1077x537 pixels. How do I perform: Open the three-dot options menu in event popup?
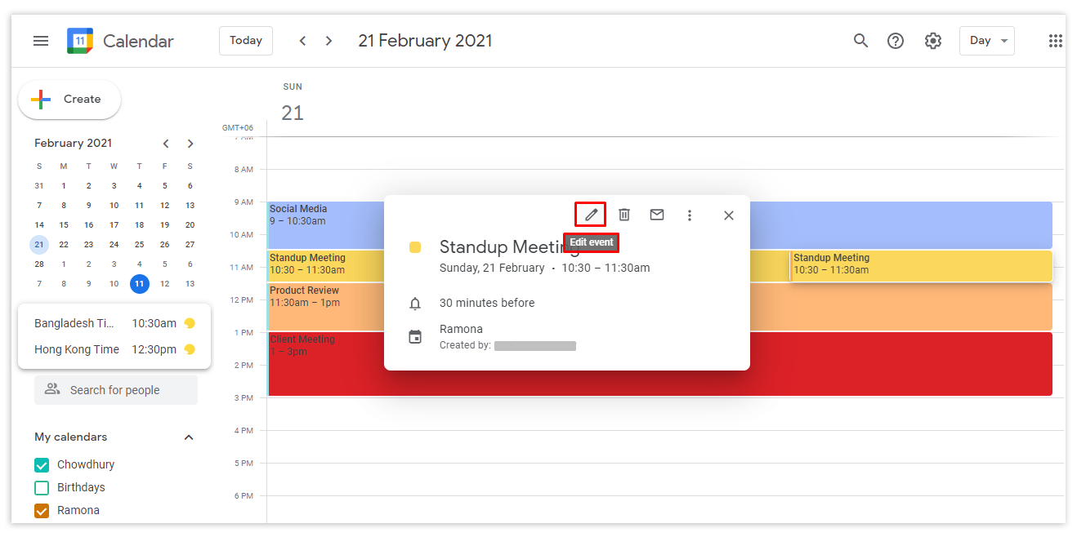click(x=690, y=215)
